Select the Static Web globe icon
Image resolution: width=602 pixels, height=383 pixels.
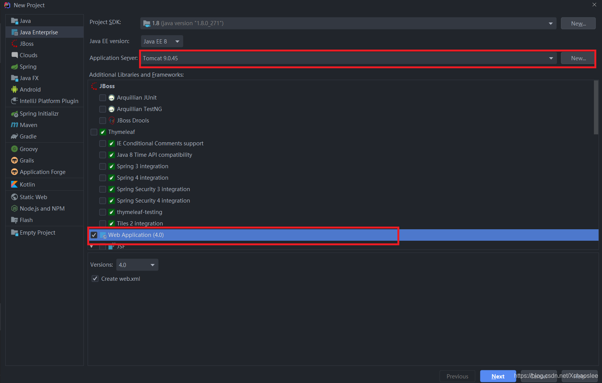click(14, 197)
